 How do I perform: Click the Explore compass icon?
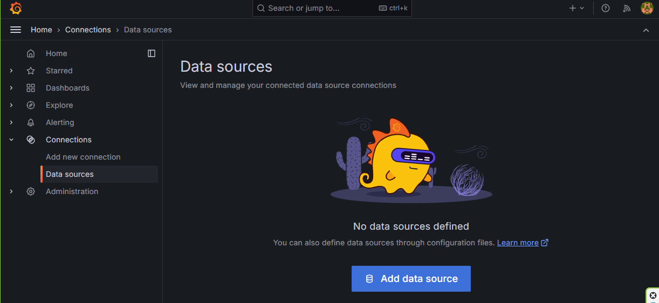[x=31, y=105]
